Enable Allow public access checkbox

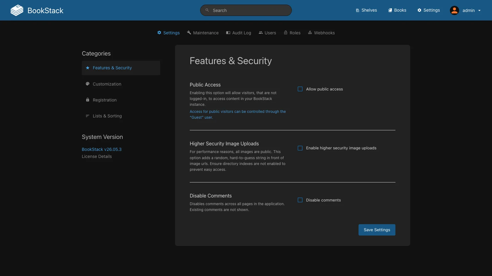coord(300,89)
